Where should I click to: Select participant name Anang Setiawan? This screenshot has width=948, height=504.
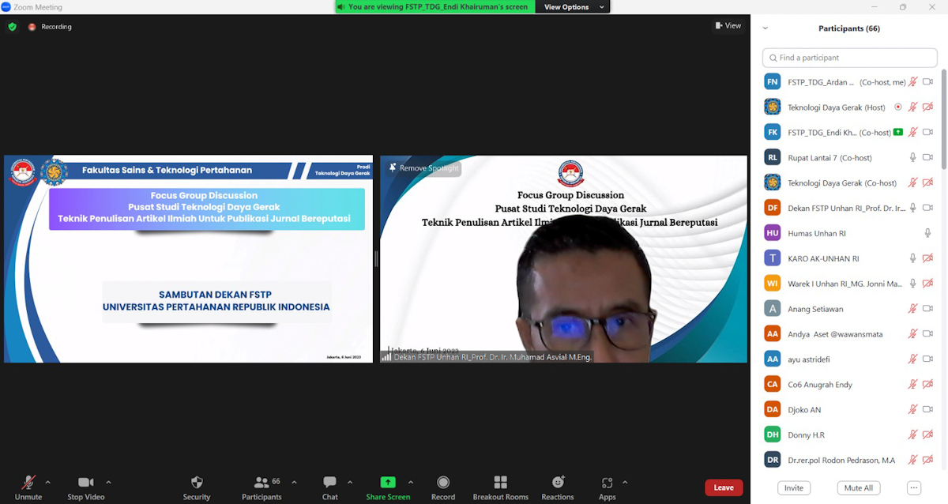click(x=815, y=309)
